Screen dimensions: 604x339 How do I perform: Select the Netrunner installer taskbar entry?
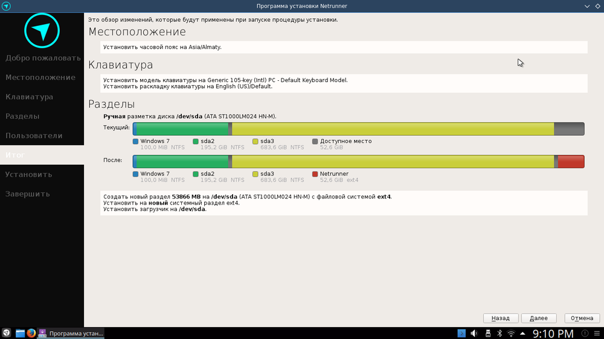coord(71,333)
